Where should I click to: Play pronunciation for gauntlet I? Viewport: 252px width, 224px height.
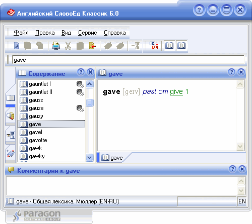point(80,84)
